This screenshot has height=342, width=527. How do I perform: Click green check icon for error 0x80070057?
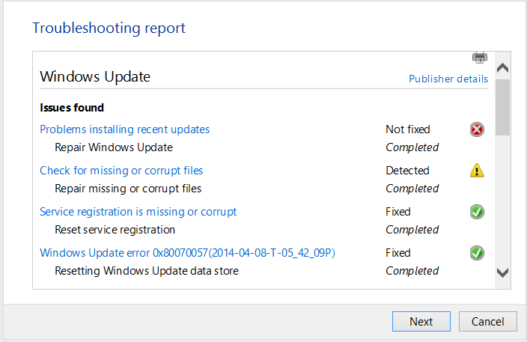477,253
